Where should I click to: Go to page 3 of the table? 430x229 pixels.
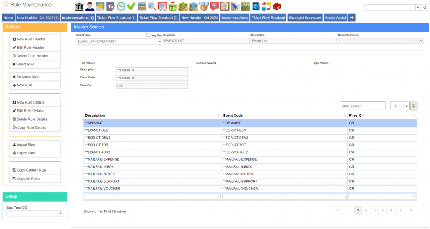click(374, 210)
